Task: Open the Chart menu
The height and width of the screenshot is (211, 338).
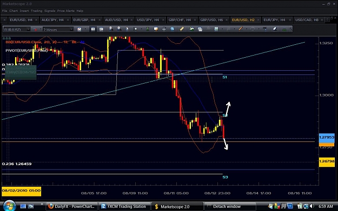Action: click(x=14, y=11)
